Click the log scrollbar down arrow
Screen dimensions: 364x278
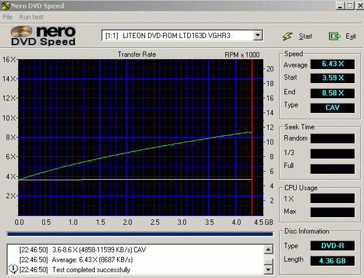coord(269,269)
